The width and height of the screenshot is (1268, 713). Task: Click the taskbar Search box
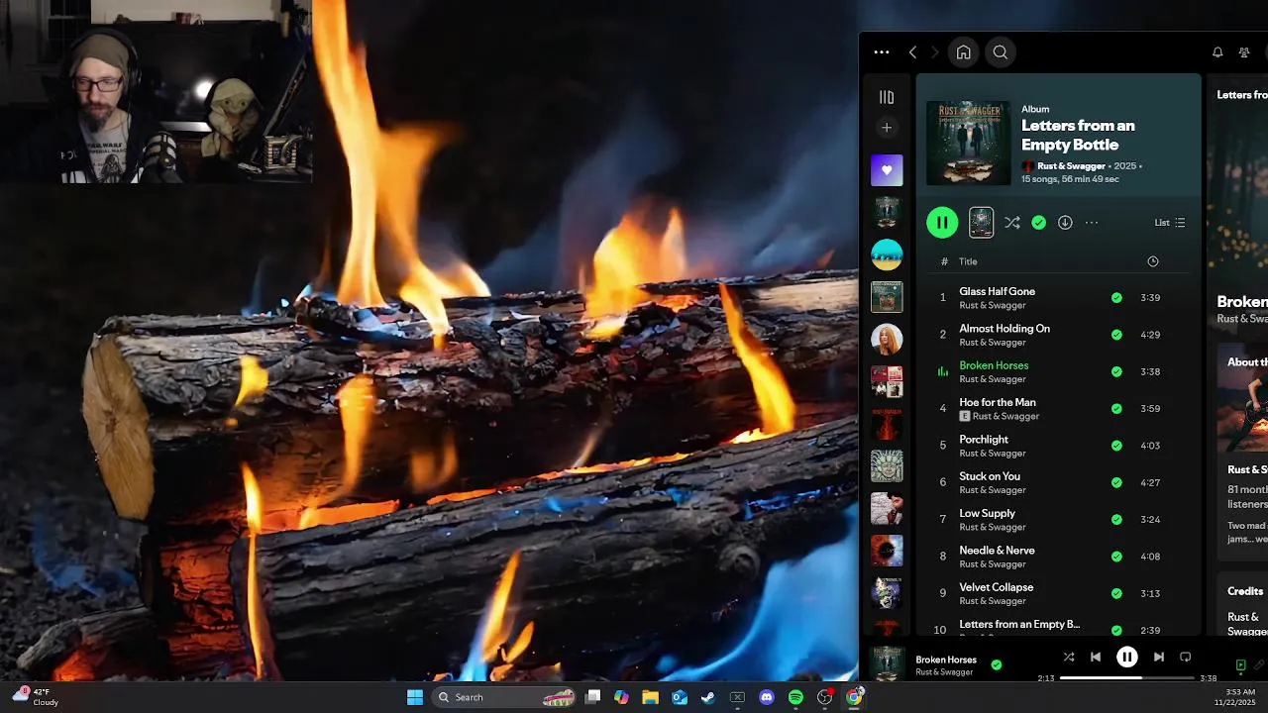pyautogui.click(x=504, y=697)
